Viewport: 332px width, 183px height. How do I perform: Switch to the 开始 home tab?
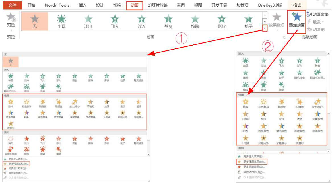[x=31, y=5]
